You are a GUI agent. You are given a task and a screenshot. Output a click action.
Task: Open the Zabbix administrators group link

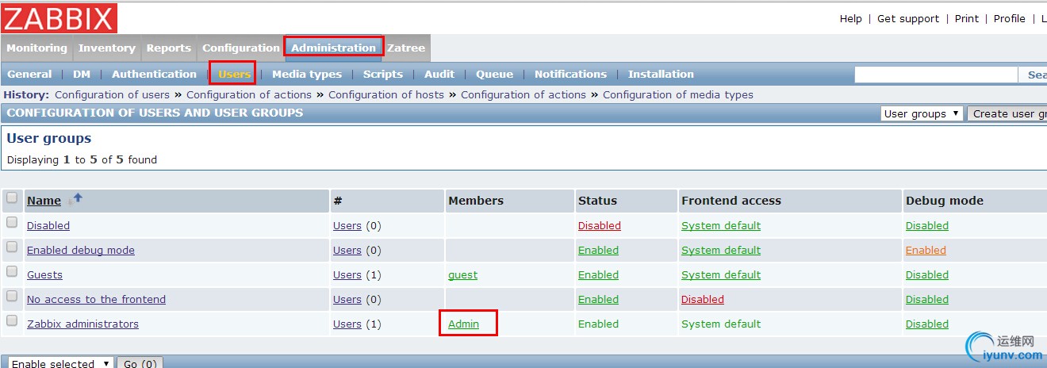click(82, 324)
